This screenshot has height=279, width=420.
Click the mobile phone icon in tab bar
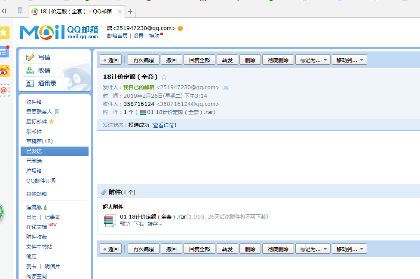20,11
